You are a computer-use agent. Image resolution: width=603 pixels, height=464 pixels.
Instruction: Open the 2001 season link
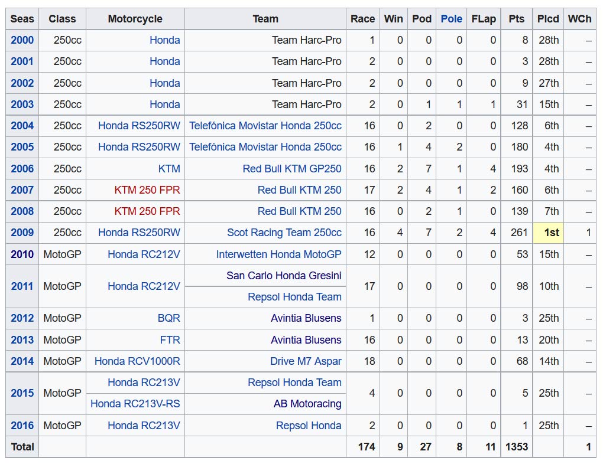(22, 61)
